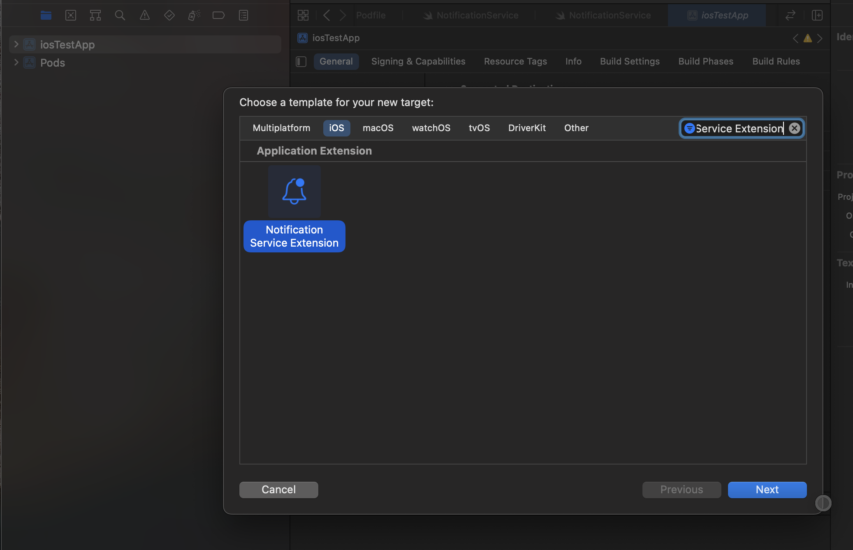Select the Test navigator checkmark icon

tap(169, 15)
